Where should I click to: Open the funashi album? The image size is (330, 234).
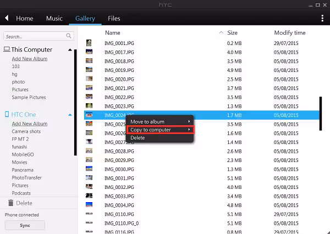pyautogui.click(x=19, y=147)
